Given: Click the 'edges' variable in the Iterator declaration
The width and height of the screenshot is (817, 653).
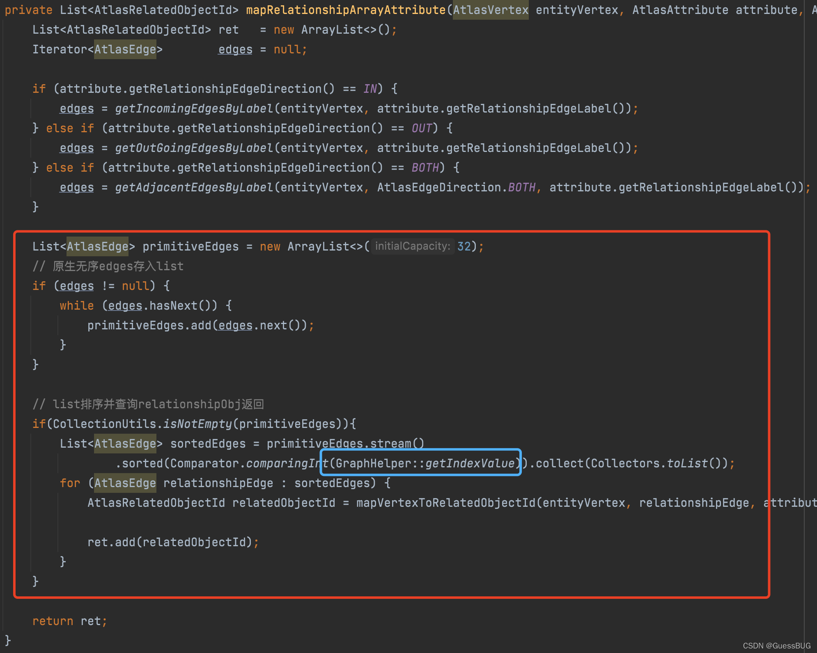Looking at the screenshot, I should click(235, 49).
